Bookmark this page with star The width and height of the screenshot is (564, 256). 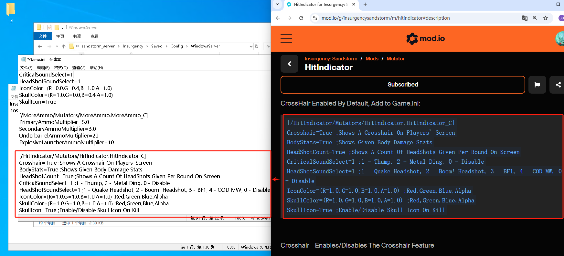tap(546, 18)
